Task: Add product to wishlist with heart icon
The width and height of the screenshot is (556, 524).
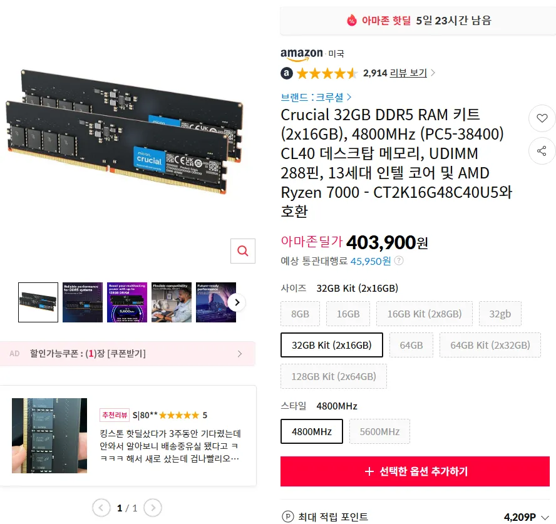Action: point(542,118)
